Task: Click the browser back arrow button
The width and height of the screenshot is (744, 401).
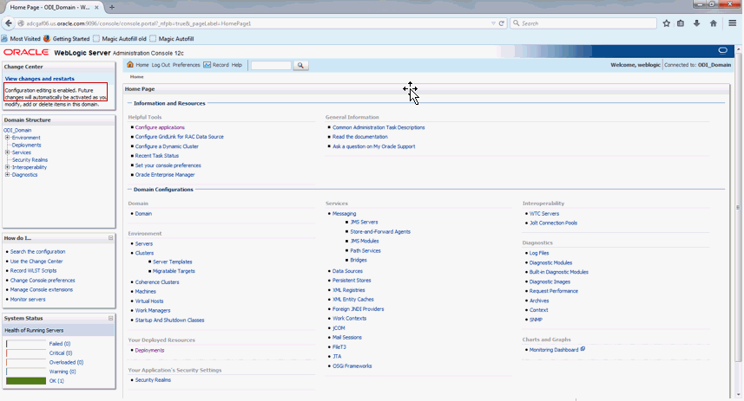Action: 8,23
